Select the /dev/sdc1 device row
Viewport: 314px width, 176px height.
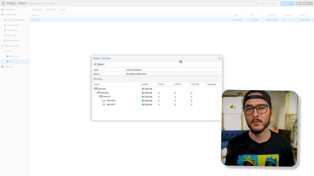click(157, 105)
